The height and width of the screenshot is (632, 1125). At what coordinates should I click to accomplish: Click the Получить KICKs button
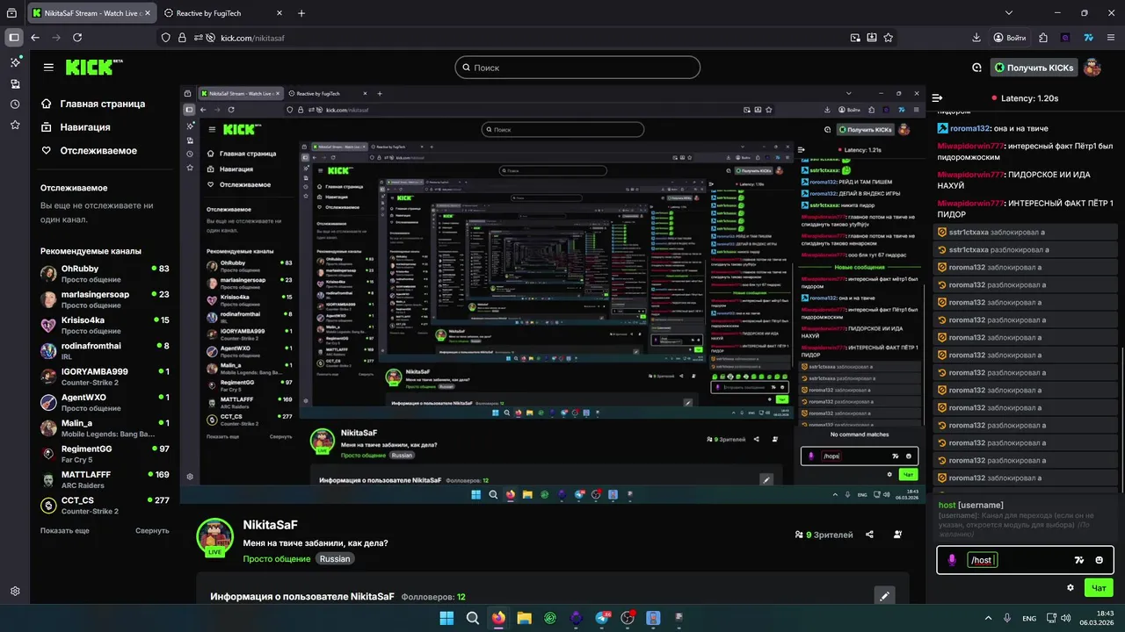[x=1034, y=68]
